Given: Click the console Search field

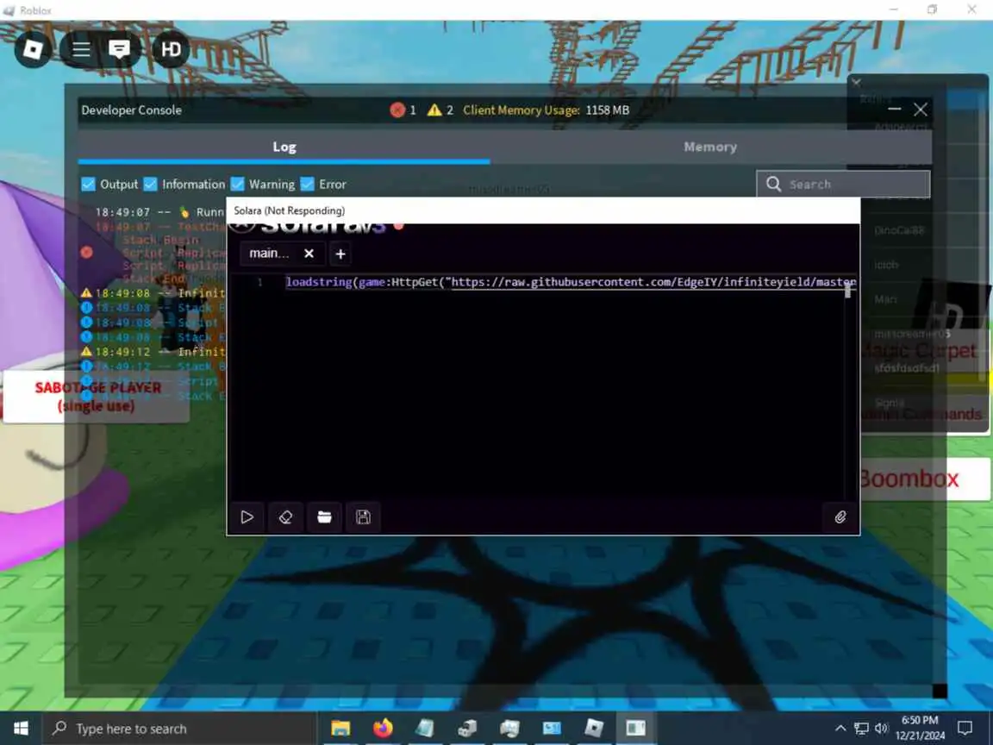Looking at the screenshot, I should pyautogui.click(x=843, y=185).
